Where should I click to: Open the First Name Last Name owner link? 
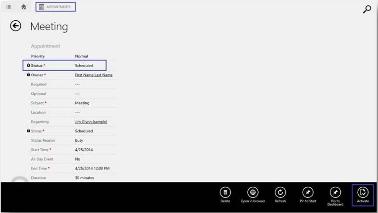pos(94,75)
